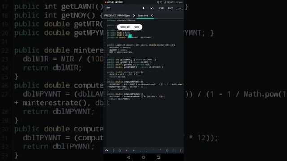287x161 pixels.
Task: Insert semicolon from the symbol bar
Action: tap(147, 151)
